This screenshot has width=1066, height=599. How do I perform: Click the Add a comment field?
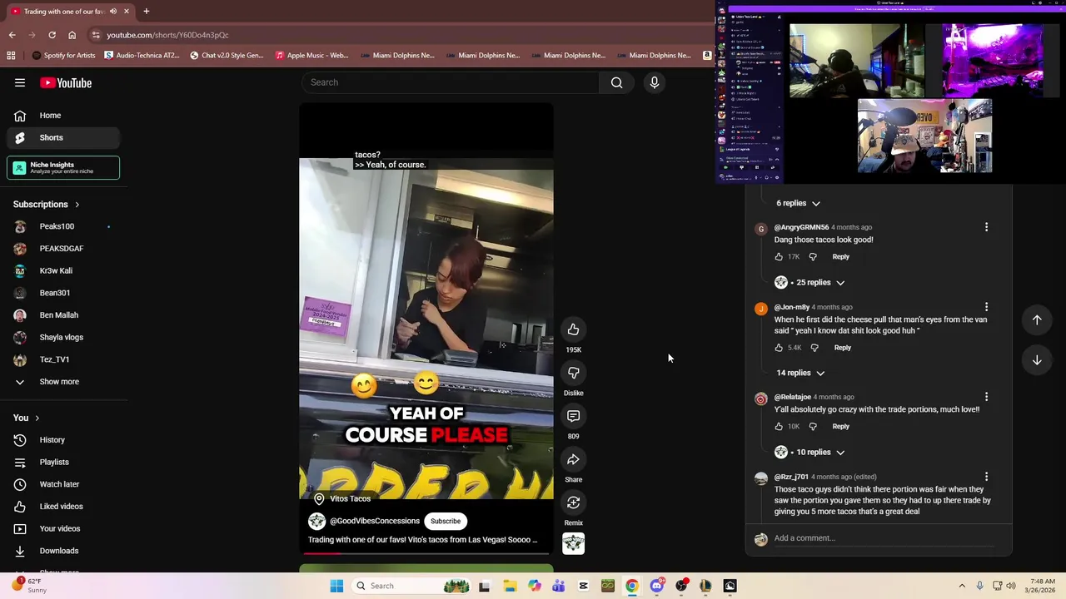click(883, 538)
